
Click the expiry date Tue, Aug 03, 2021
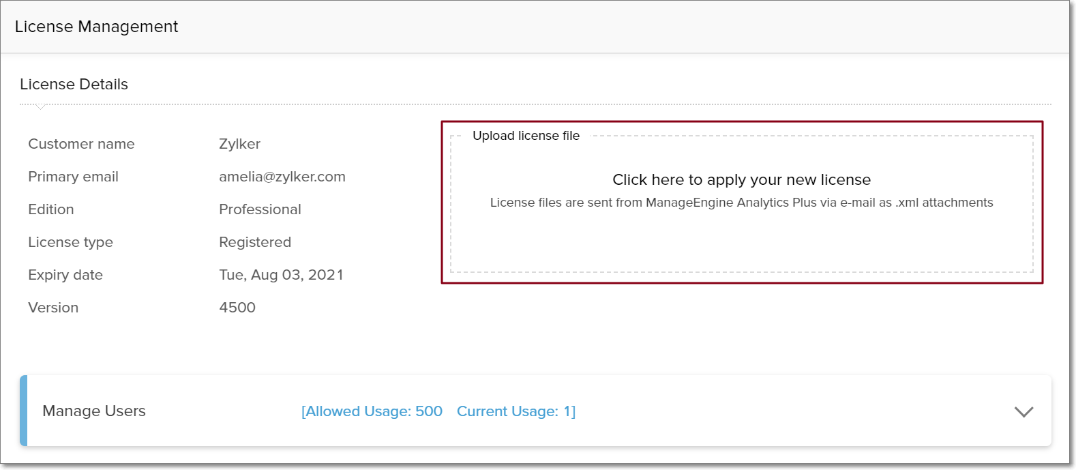pyautogui.click(x=281, y=275)
